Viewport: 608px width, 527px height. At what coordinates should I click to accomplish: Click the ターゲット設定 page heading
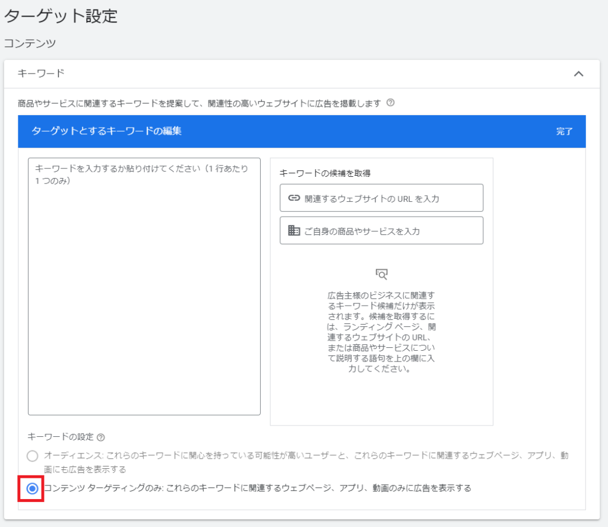61,16
